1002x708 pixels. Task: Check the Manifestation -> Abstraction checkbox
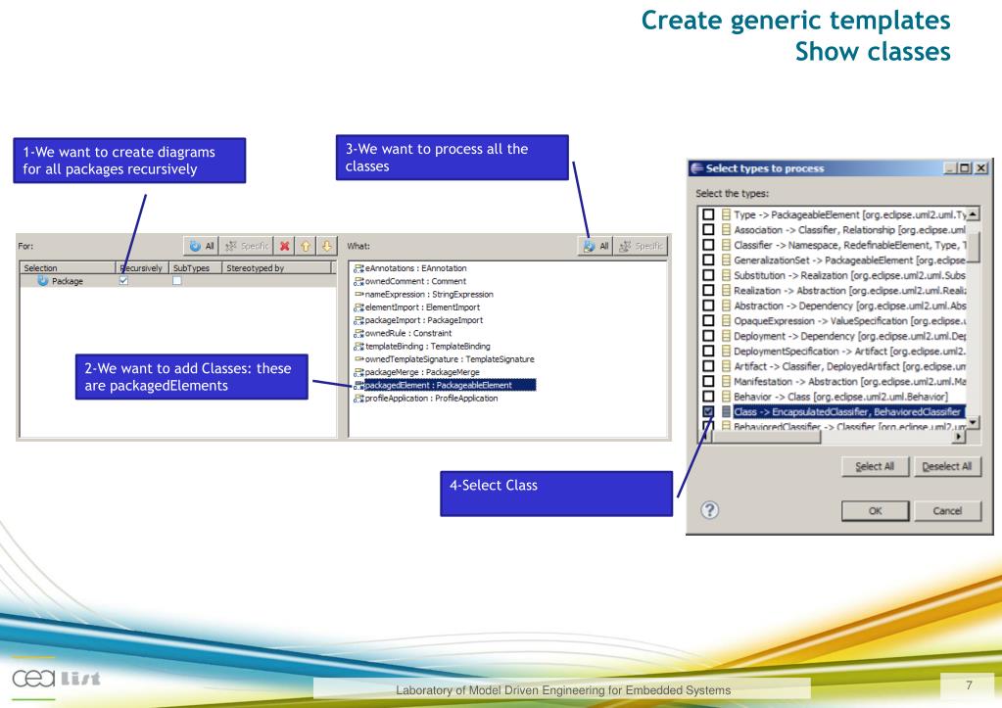point(708,382)
